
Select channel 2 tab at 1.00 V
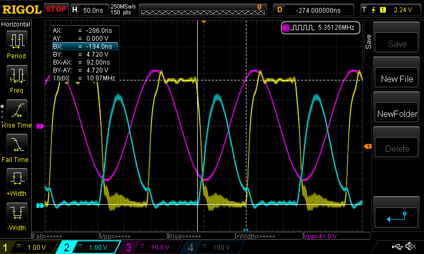(89, 247)
